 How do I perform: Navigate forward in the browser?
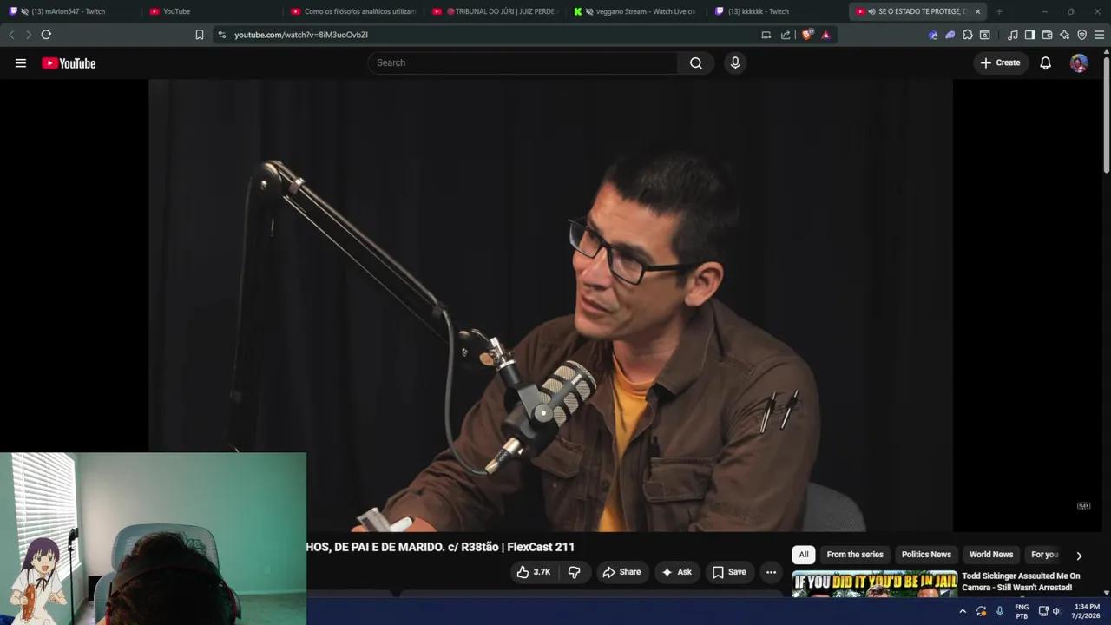tap(28, 35)
